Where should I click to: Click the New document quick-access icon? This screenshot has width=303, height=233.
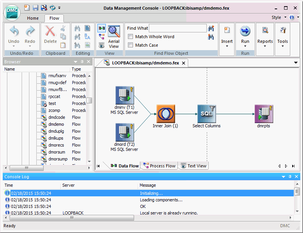[27, 8]
